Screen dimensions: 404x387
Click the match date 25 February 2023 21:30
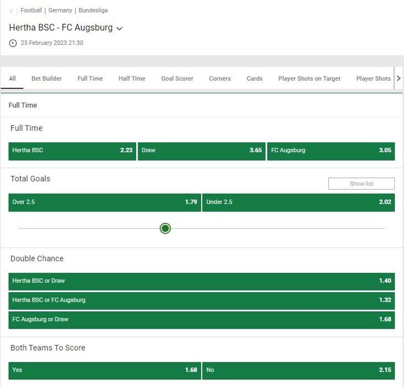tap(52, 43)
